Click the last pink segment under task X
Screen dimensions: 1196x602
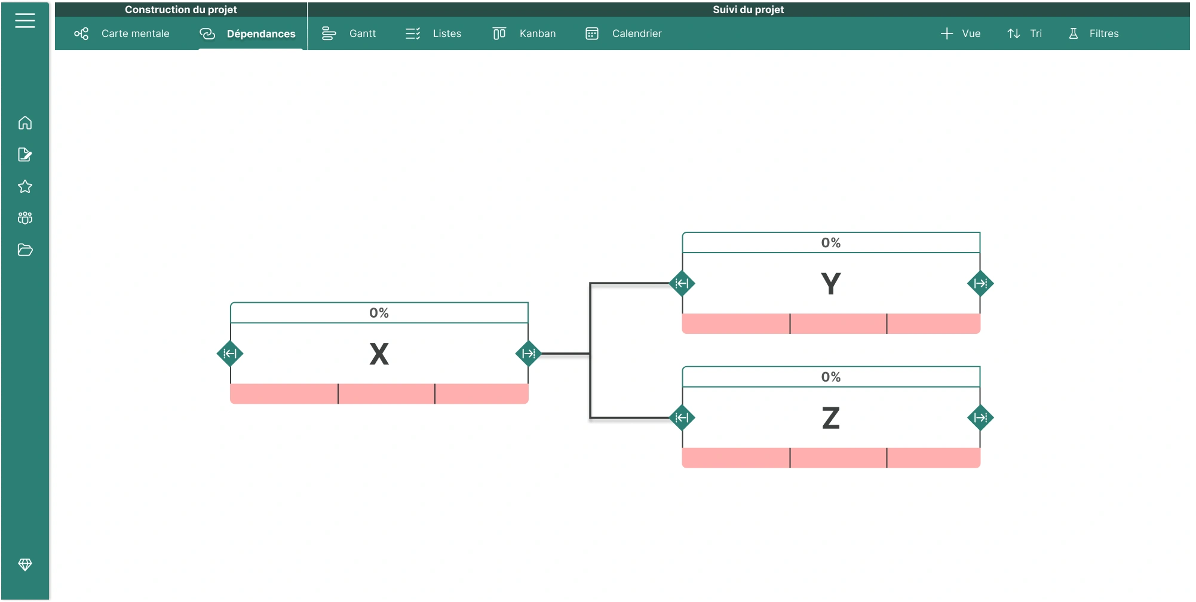pyautogui.click(x=482, y=394)
